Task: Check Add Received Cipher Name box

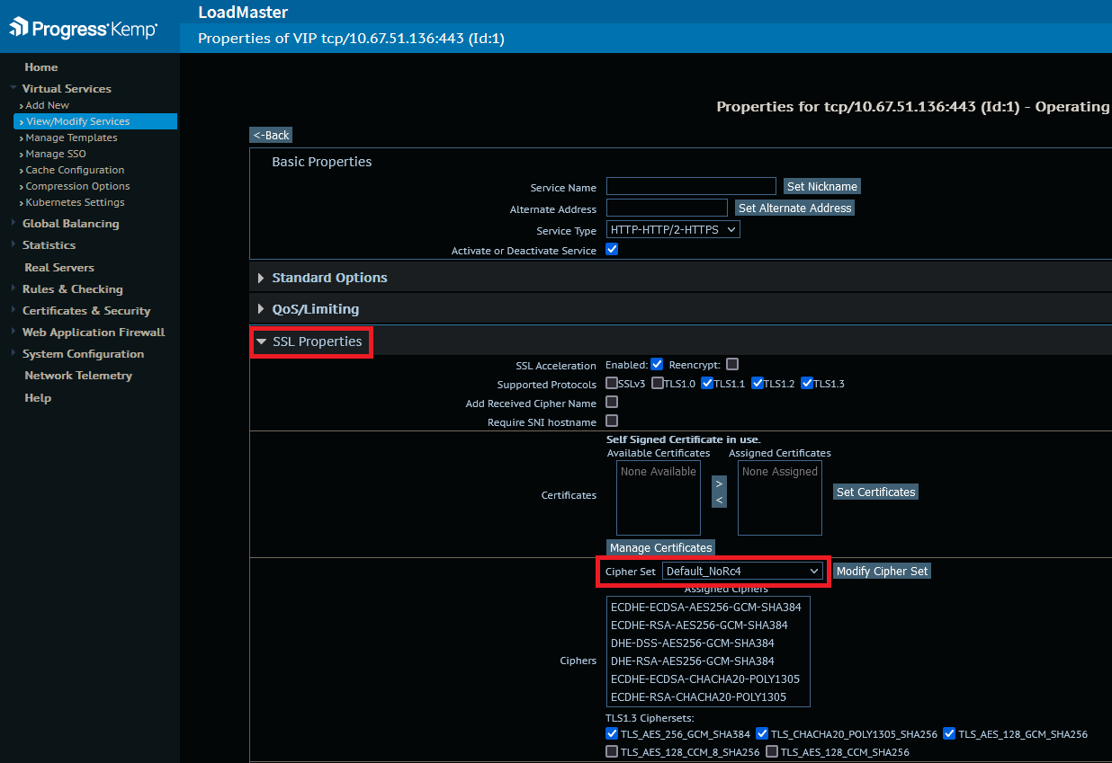Action: click(612, 402)
